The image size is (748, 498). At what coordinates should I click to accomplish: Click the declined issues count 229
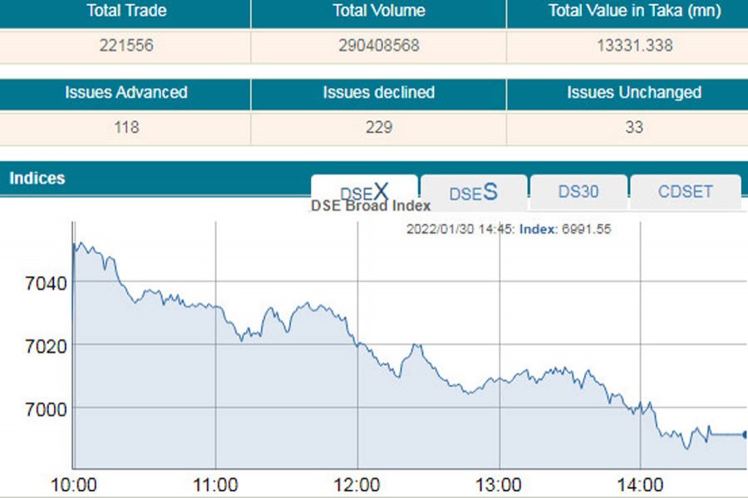(377, 127)
